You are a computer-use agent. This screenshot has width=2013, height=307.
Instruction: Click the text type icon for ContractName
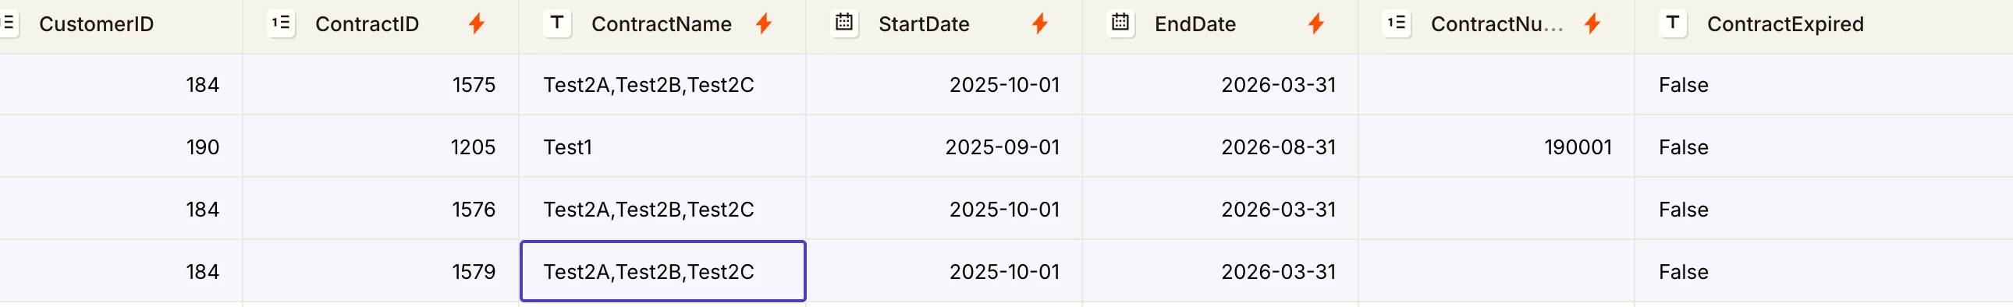click(557, 23)
